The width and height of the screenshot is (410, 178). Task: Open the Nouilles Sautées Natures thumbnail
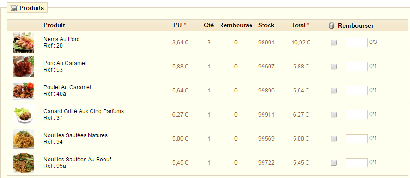[x=23, y=139]
